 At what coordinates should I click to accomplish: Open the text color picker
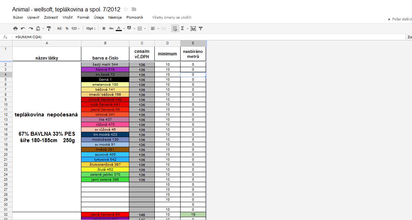click(119, 29)
